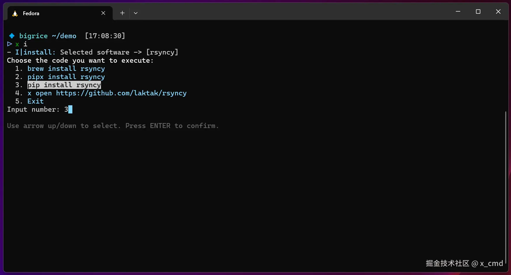511x275 pixels.
Task: Click the blue diamond prompt icon
Action: (x=12, y=36)
